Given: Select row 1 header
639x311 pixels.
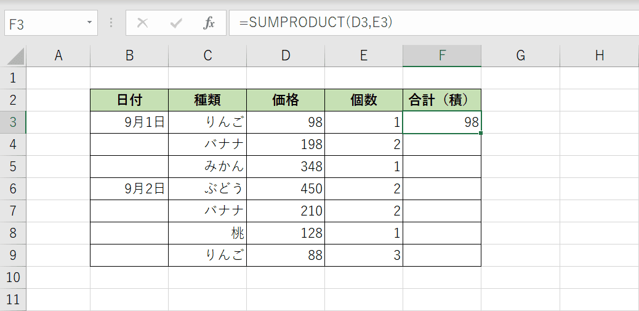Looking at the screenshot, I should 13,78.
